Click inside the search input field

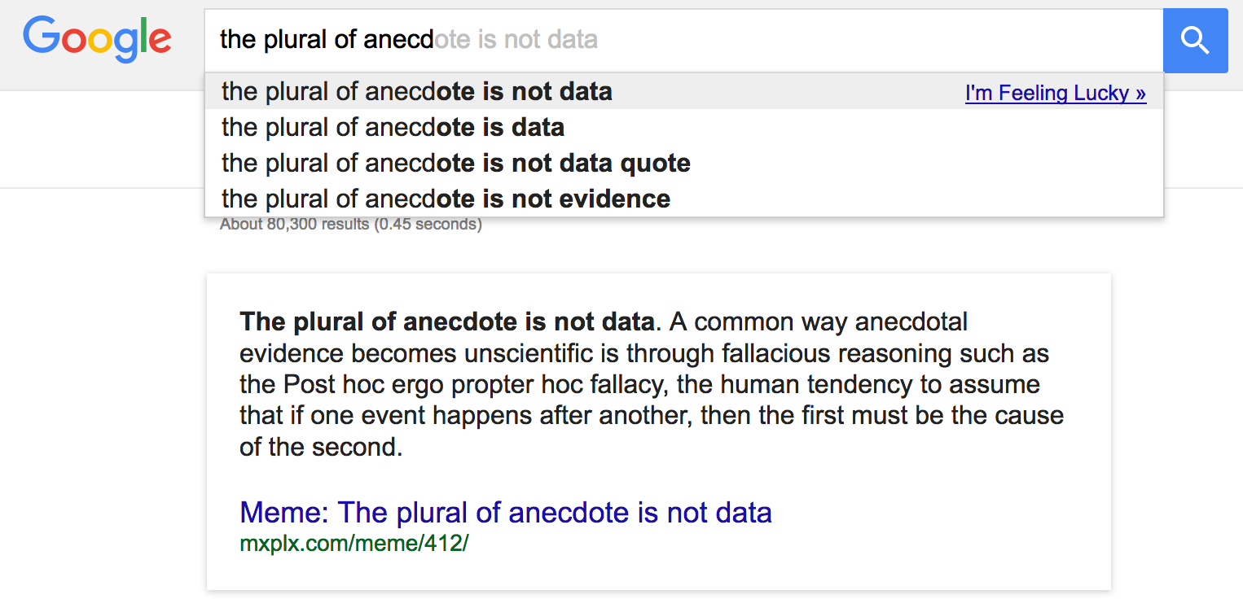570,39
